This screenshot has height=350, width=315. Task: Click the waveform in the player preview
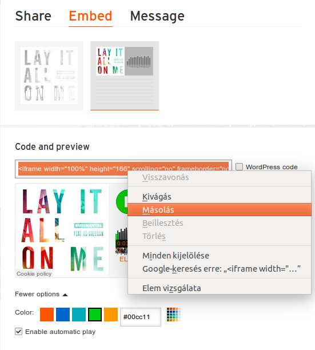point(122,241)
